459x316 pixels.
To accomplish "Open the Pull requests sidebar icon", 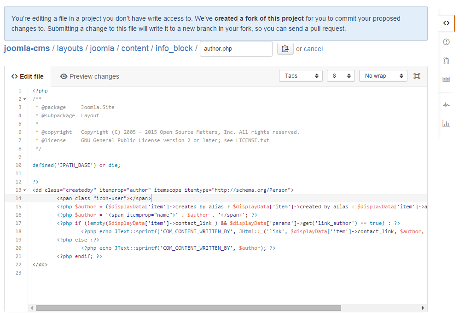I will click(446, 61).
